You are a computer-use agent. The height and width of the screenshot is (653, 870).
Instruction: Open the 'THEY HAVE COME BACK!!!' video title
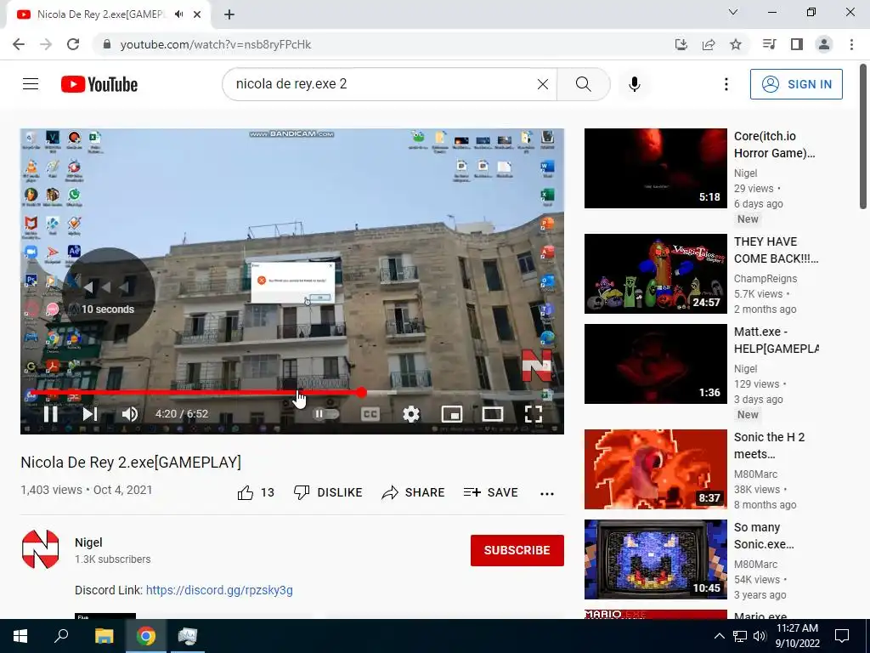coord(776,250)
